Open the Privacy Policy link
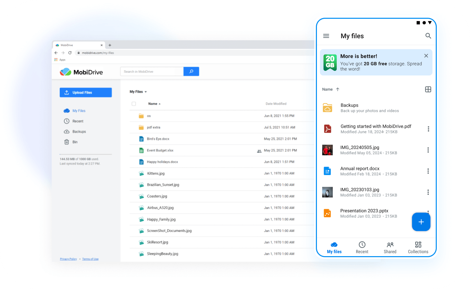The image size is (470, 289). (x=68, y=259)
